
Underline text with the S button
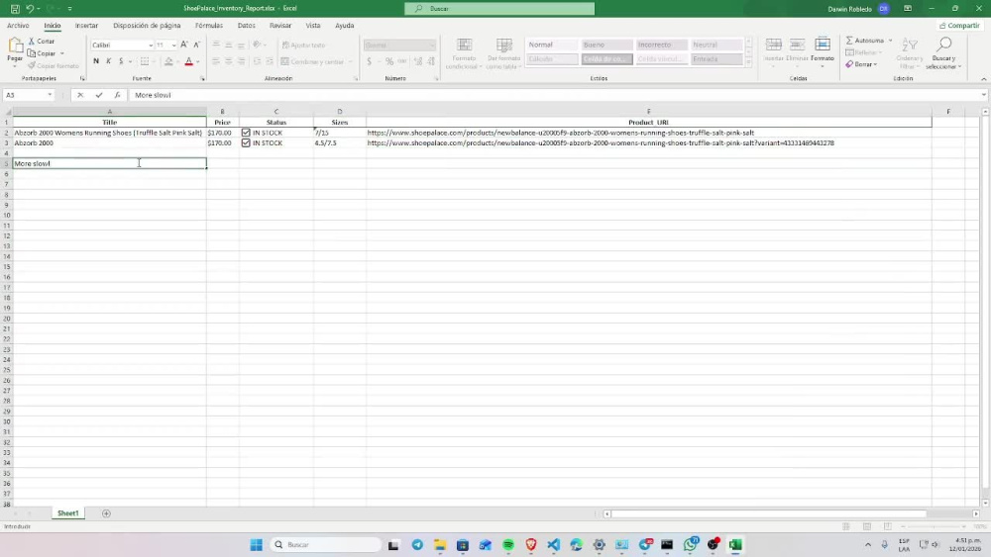coord(121,61)
